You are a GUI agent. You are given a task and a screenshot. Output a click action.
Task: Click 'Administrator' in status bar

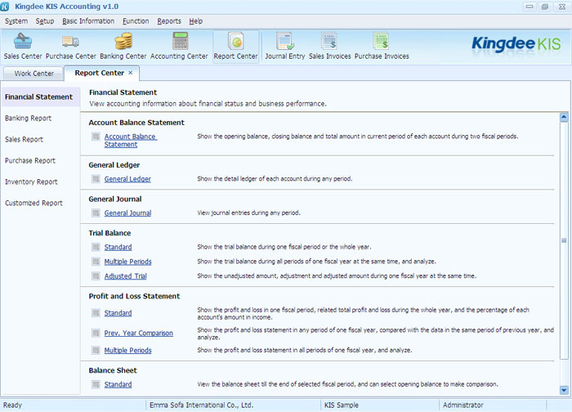click(x=463, y=405)
